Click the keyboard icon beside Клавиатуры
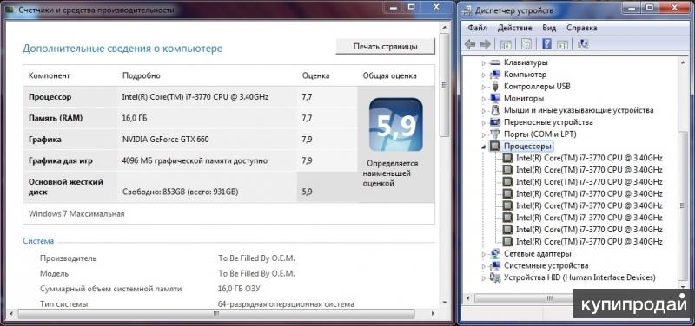 click(494, 62)
